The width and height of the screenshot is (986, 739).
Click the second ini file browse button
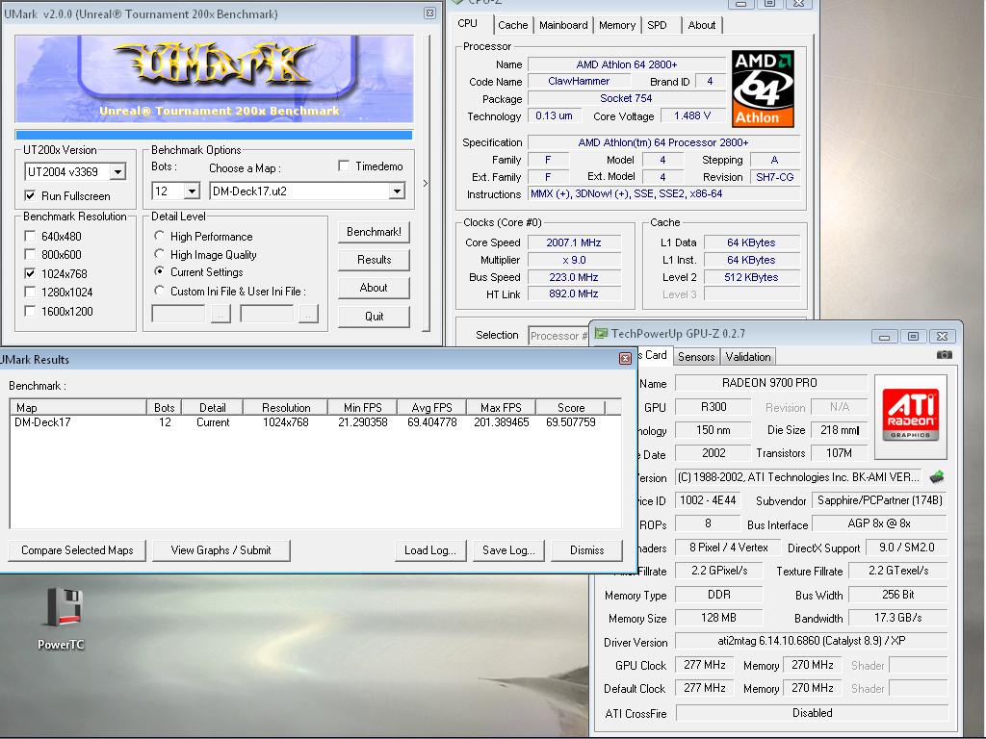(308, 314)
